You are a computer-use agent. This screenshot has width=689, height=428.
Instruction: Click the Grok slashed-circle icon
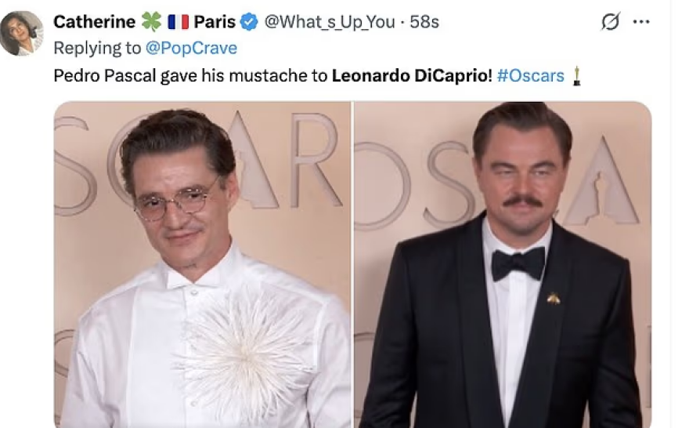coord(608,23)
